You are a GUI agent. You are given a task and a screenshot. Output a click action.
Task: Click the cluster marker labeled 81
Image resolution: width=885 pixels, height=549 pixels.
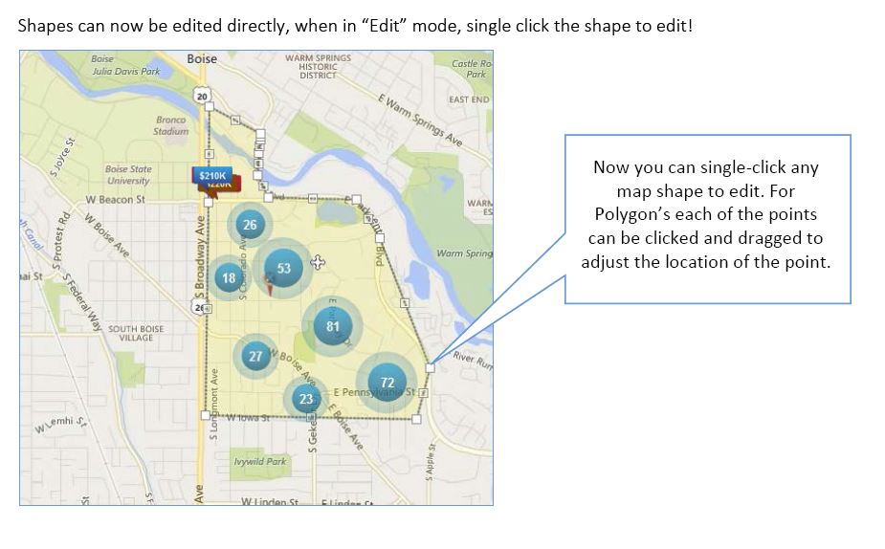[332, 326]
